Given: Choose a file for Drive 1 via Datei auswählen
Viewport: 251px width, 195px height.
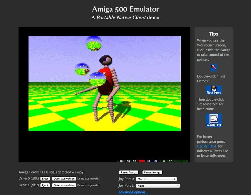Looking at the screenshot, I should pos(64,185).
